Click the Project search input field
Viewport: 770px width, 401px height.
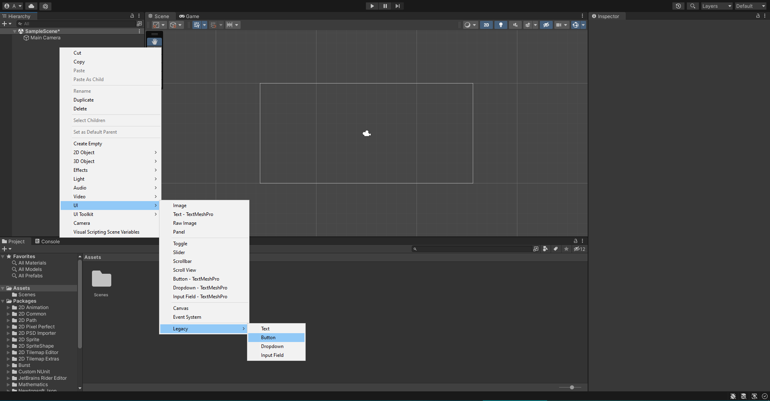(474, 249)
